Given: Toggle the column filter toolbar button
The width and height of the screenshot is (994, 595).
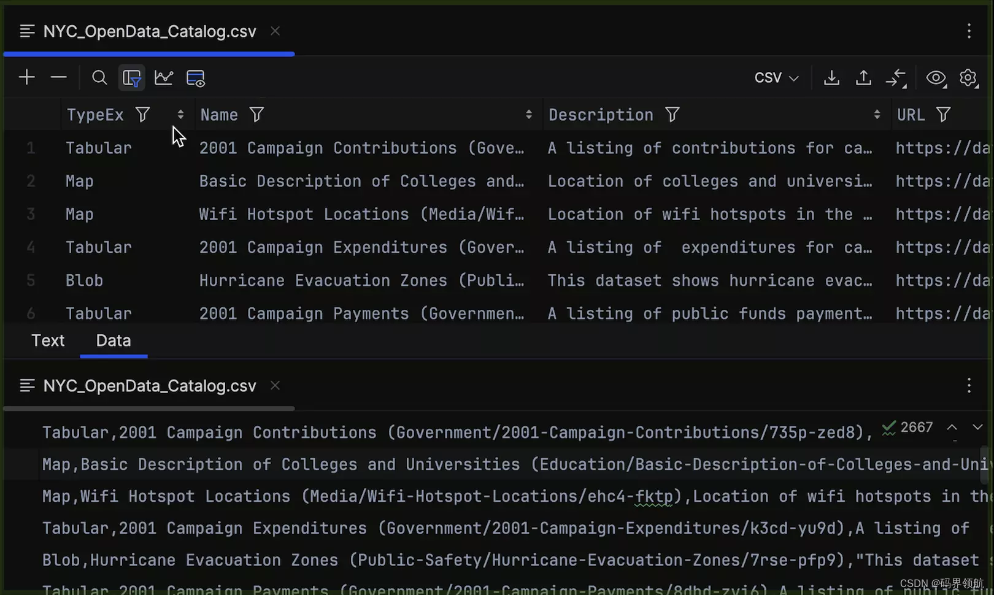Looking at the screenshot, I should pyautogui.click(x=132, y=78).
